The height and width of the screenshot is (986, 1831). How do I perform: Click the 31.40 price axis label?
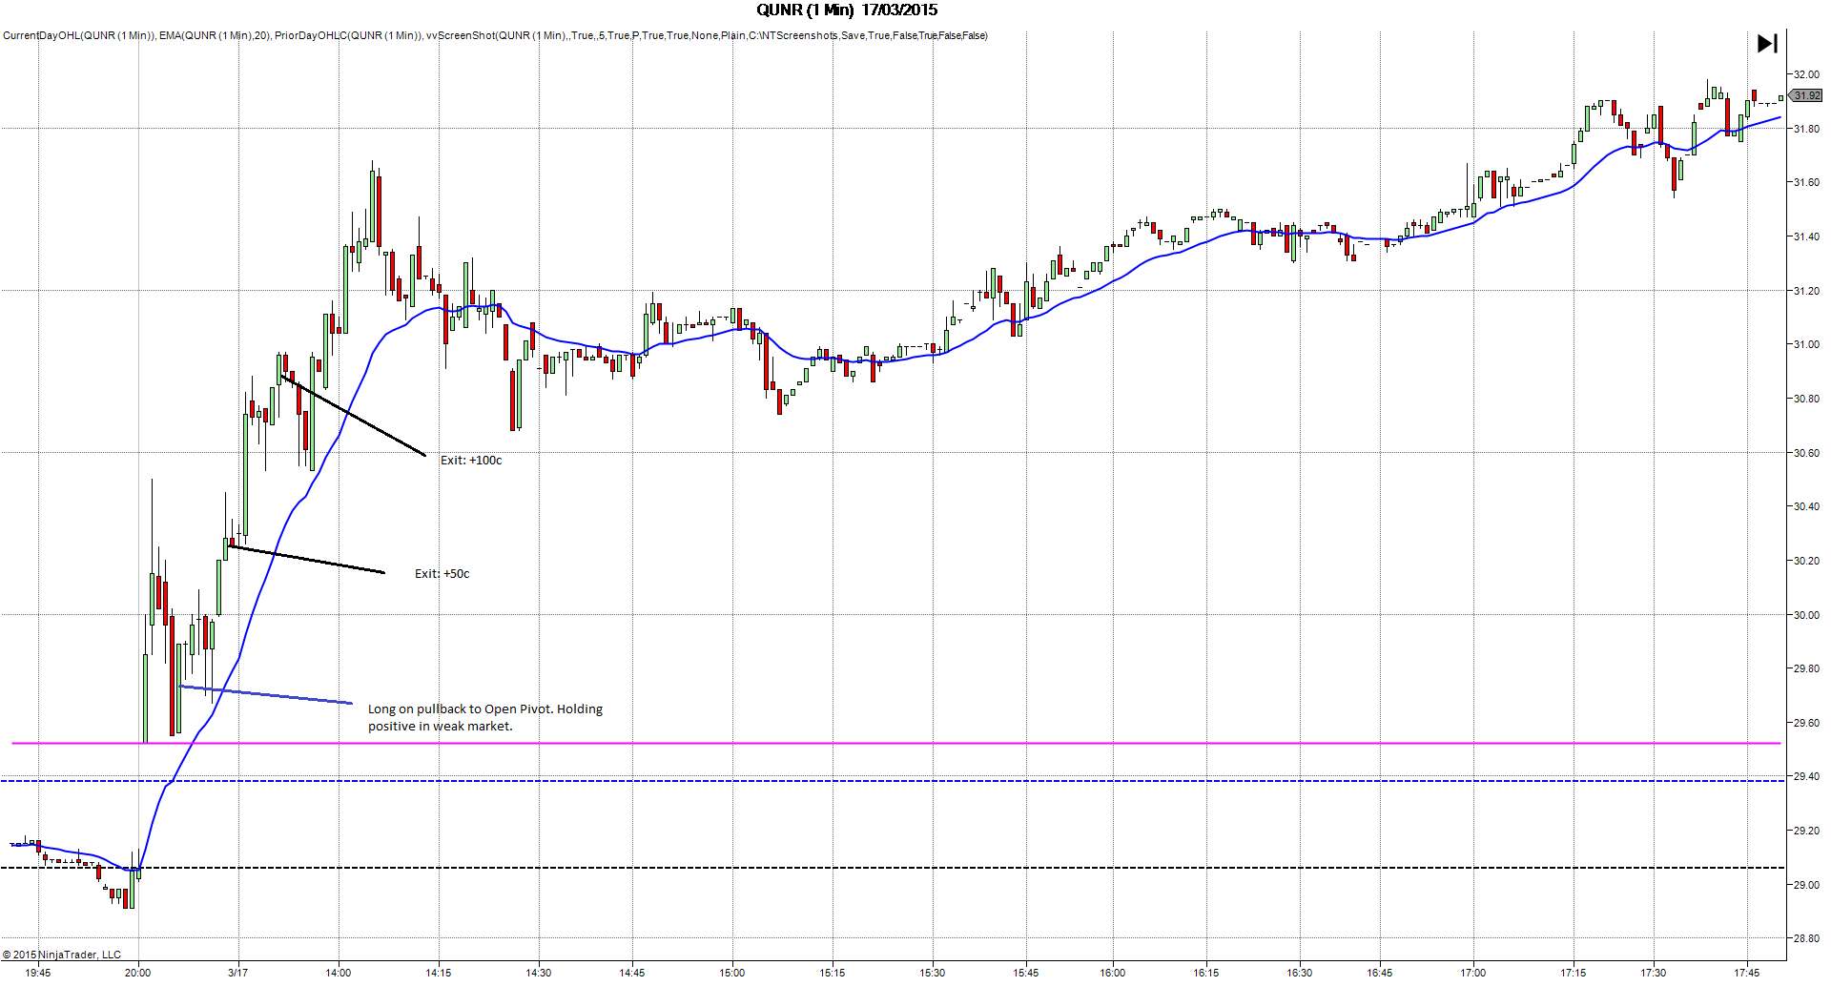tap(1806, 236)
